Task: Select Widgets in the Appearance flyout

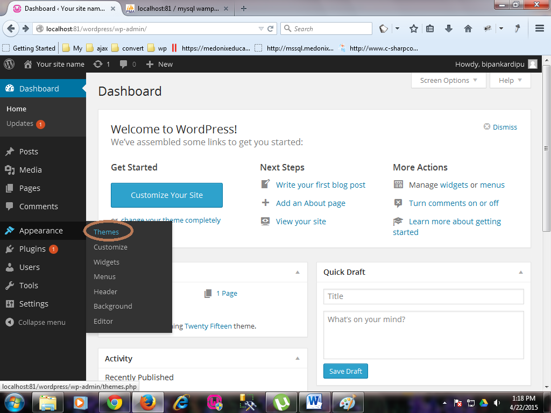Action: tap(107, 262)
